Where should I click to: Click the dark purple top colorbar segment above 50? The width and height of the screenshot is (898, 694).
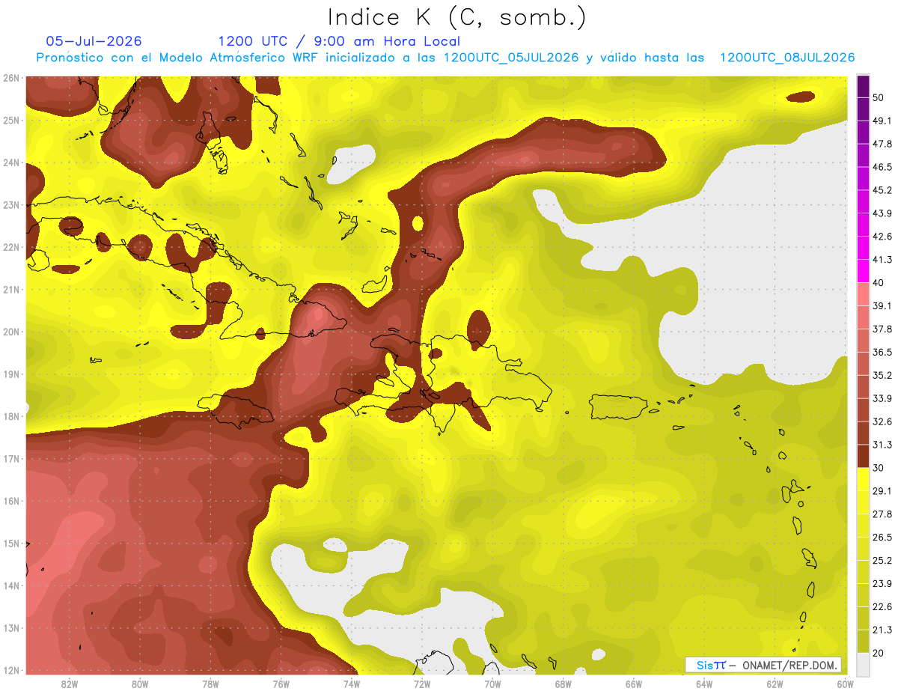tap(863, 86)
